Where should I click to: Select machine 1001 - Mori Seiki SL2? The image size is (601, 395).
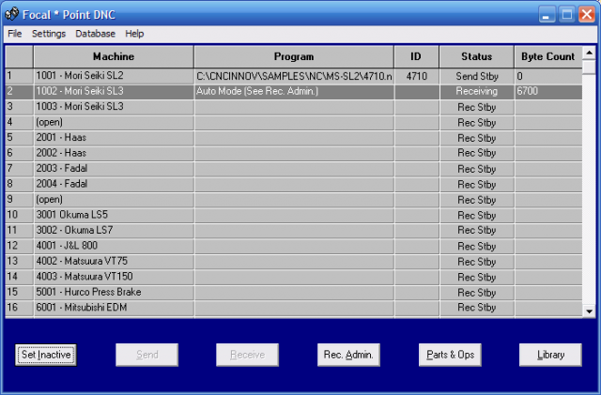tap(114, 76)
